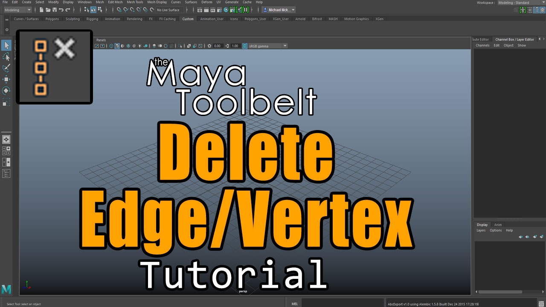Toggle Tool Settings sidebar icon
Screen dimensions: 546x307
(536, 10)
